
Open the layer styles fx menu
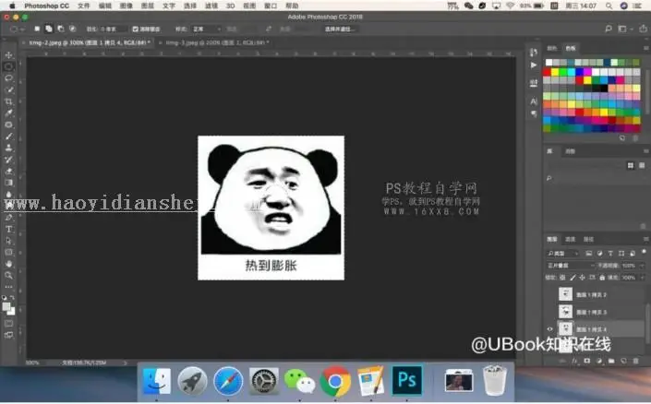574,361
